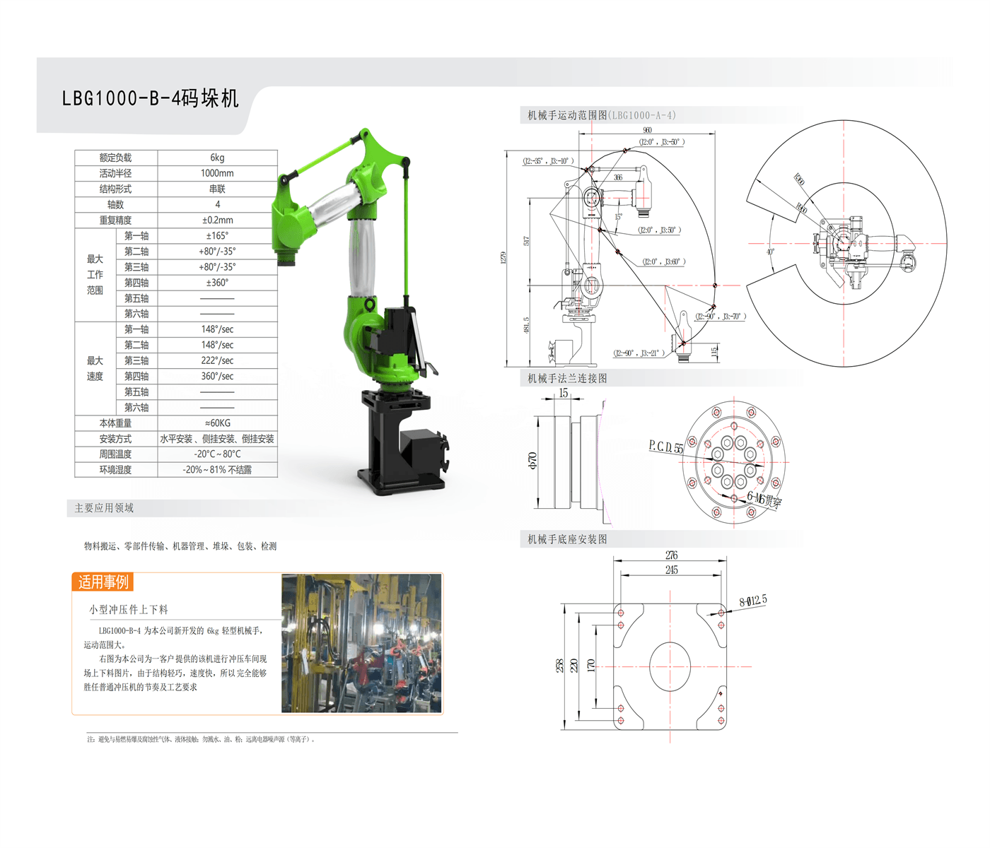This screenshot has width=990, height=848.
Task: Click the base mounting plate drawing
Action: 670,666
